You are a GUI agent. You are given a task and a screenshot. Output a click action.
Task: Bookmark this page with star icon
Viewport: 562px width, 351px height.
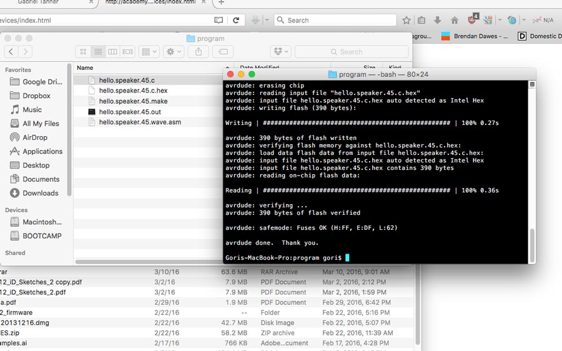pos(406,20)
